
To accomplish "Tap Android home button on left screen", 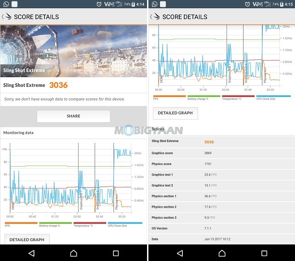I will point(74,253).
